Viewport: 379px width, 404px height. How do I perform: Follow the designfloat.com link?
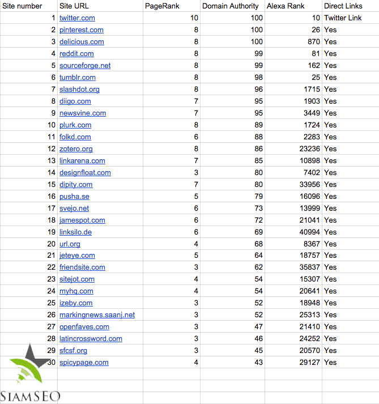(x=85, y=173)
